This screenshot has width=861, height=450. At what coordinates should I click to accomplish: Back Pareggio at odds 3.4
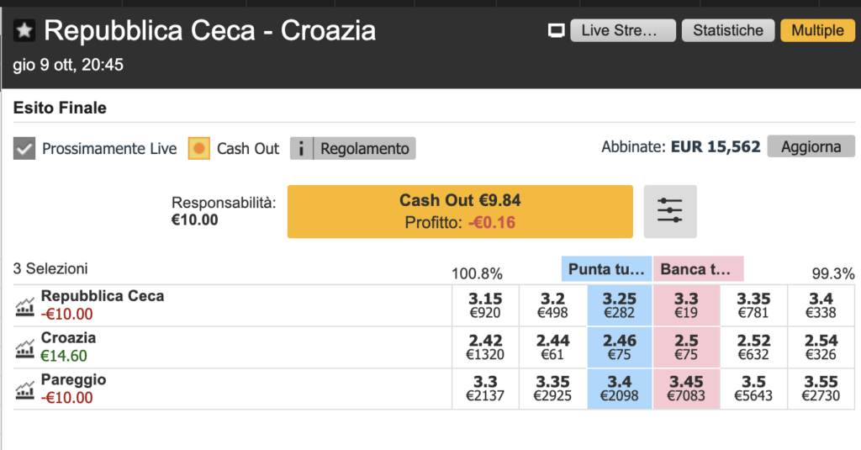[x=620, y=389]
